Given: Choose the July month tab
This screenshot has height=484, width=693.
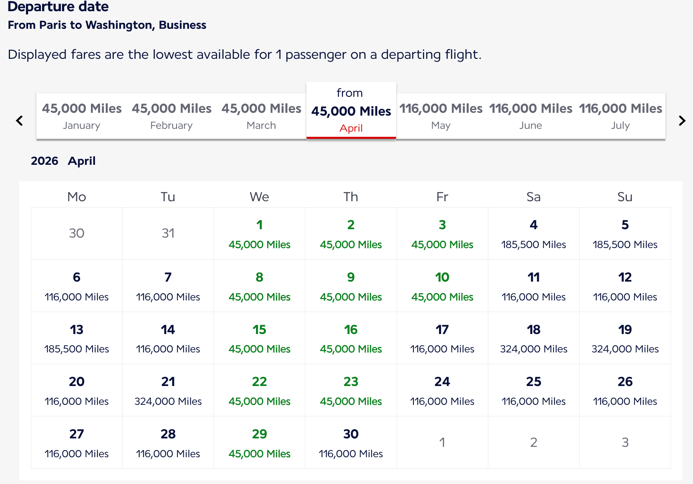Looking at the screenshot, I should (620, 116).
